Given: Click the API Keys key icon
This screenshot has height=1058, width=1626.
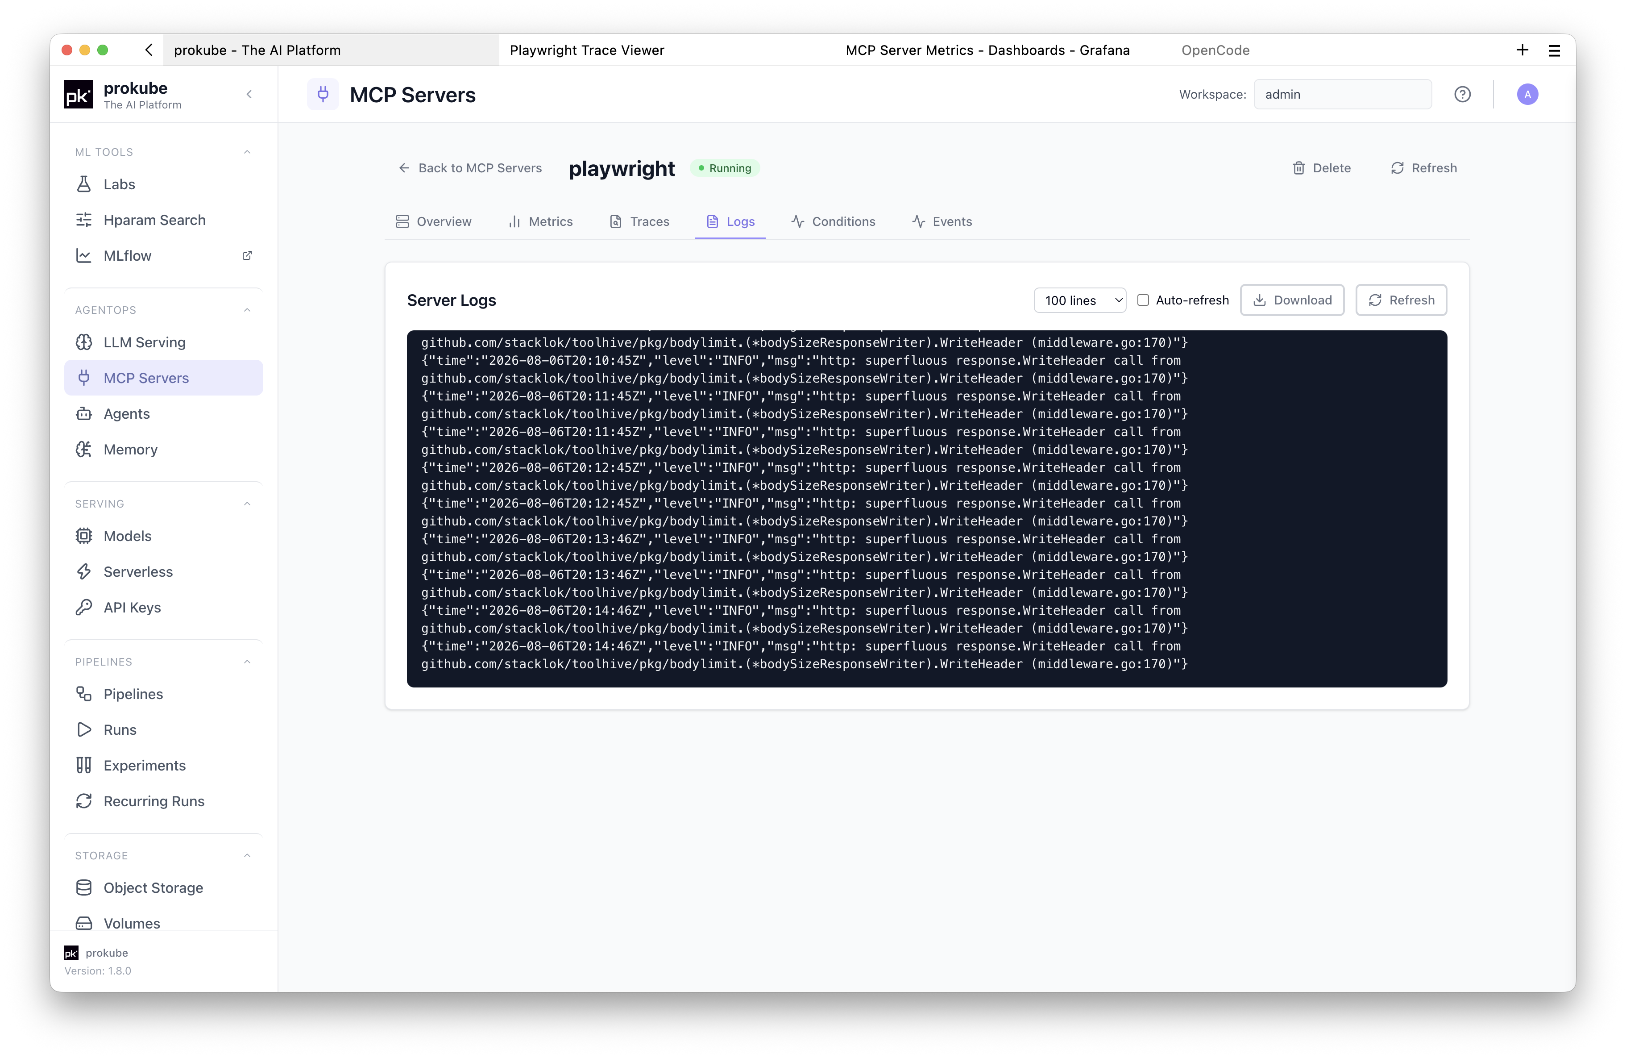Looking at the screenshot, I should [x=83, y=607].
